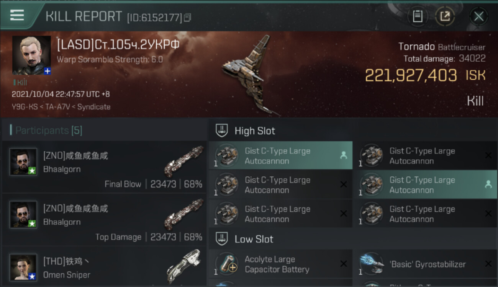Close the kill report window

point(478,16)
